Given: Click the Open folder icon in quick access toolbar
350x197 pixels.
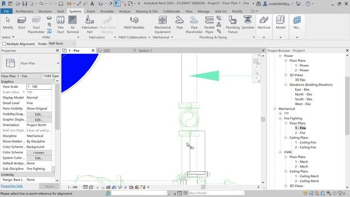Looking at the screenshot, I should tap(18, 4).
